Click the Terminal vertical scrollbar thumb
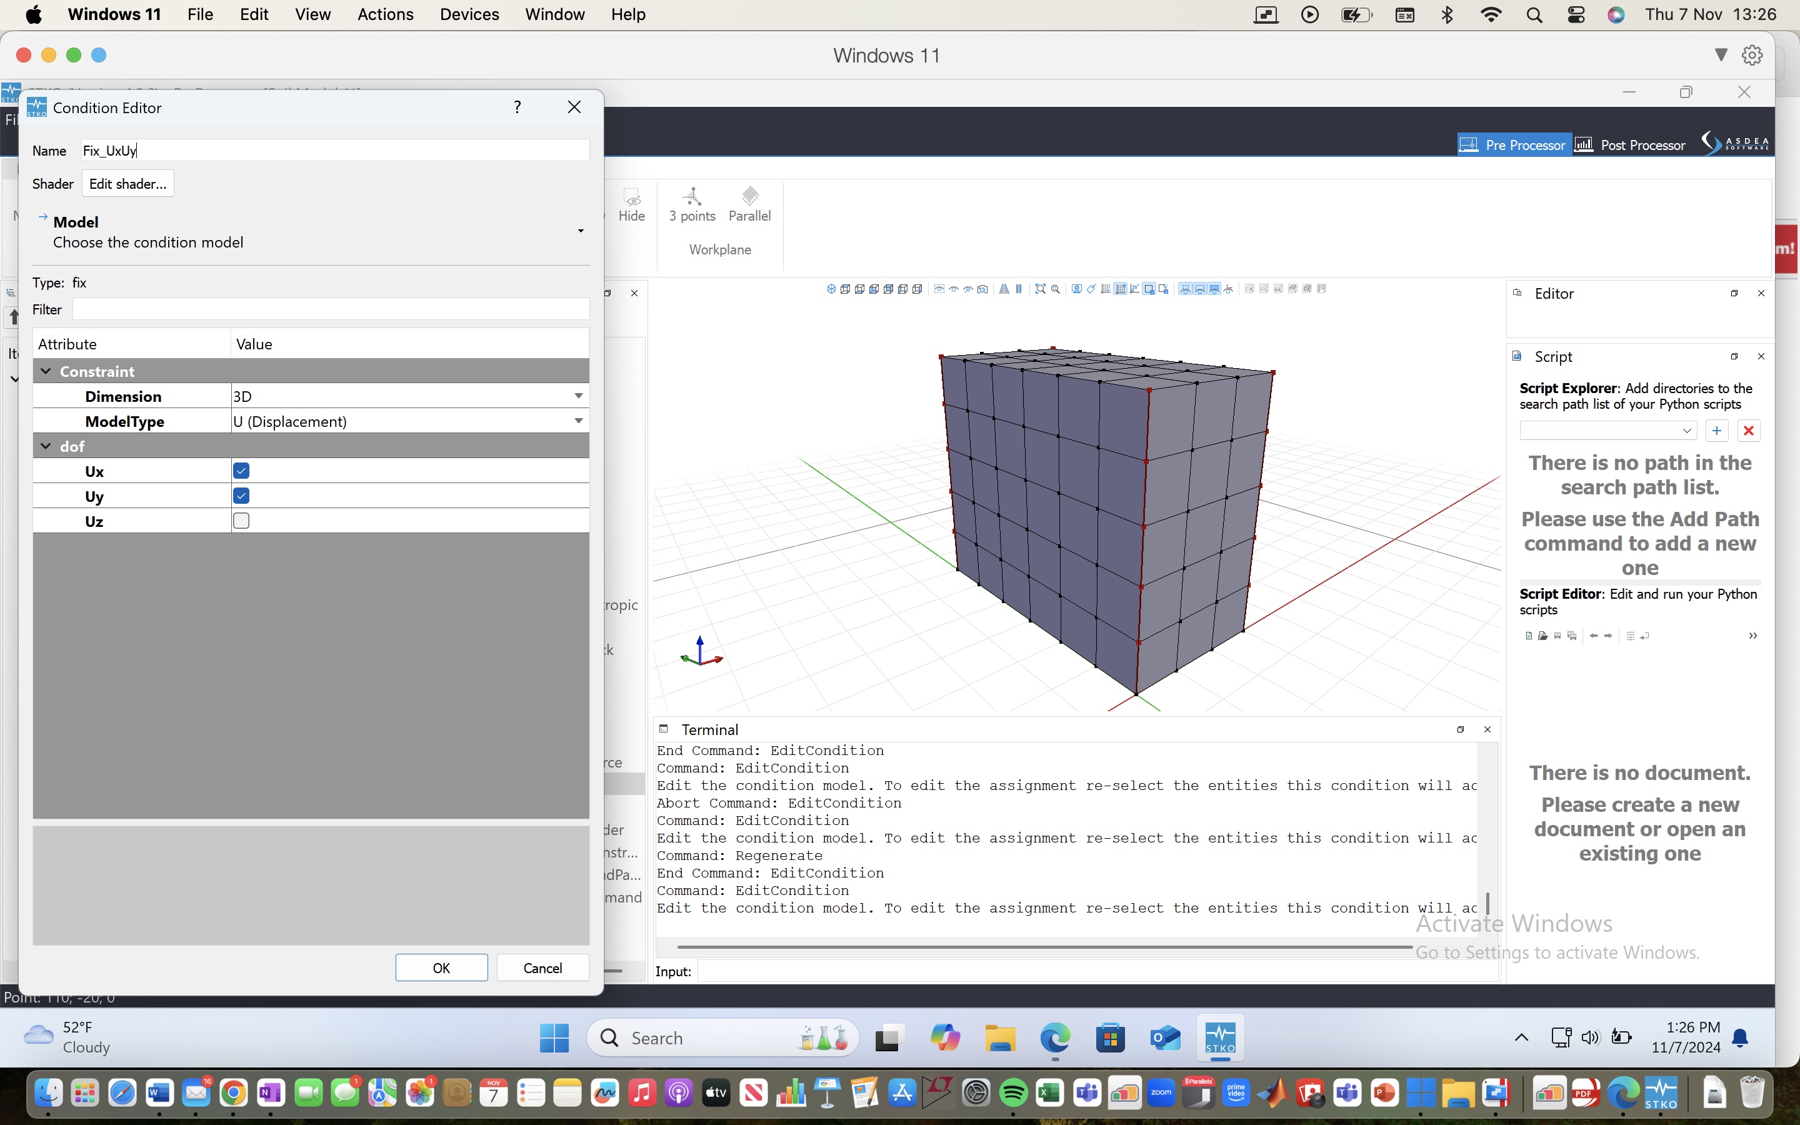This screenshot has height=1125, width=1800. 1487,903
